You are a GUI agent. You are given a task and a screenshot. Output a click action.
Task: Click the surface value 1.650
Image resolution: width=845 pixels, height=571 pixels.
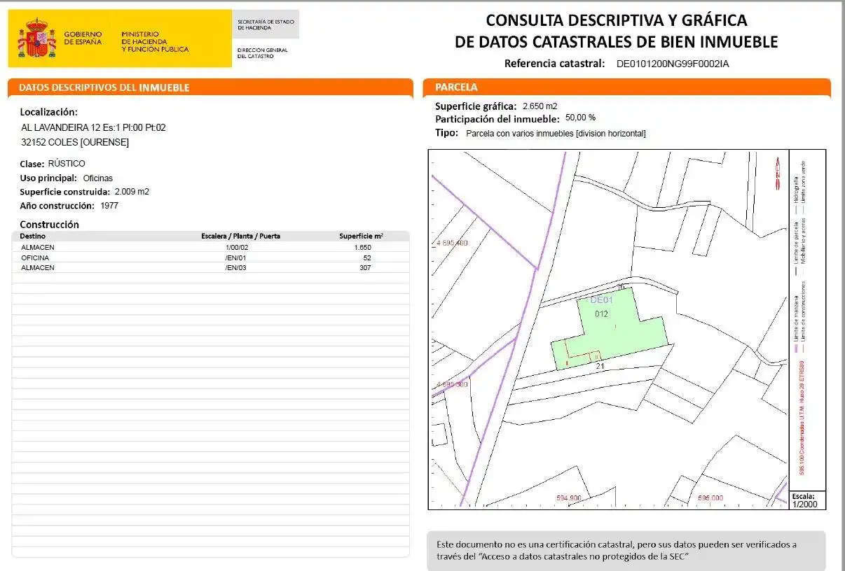coord(363,247)
